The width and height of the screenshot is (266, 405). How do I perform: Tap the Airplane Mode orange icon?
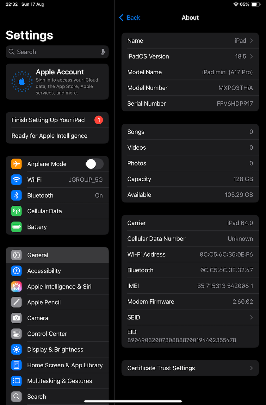16,164
